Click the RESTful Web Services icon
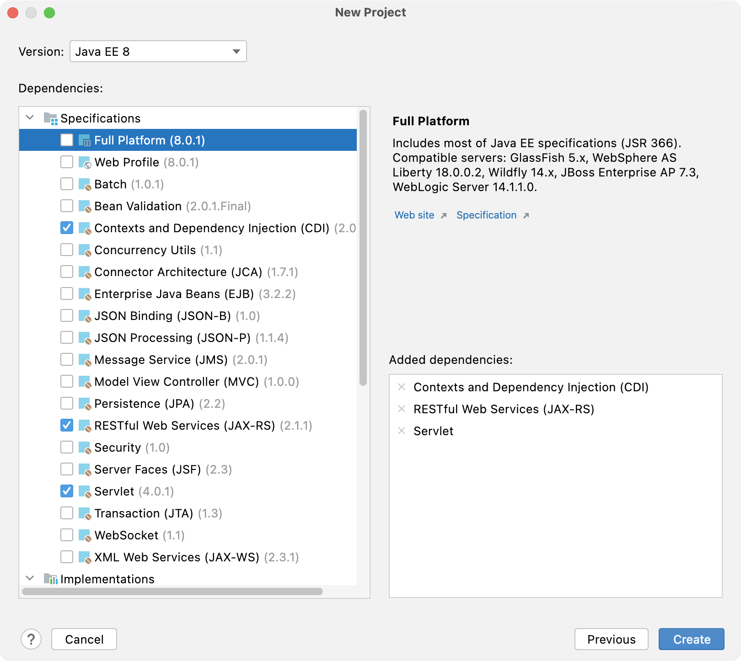The width and height of the screenshot is (741, 661). pyautogui.click(x=85, y=426)
